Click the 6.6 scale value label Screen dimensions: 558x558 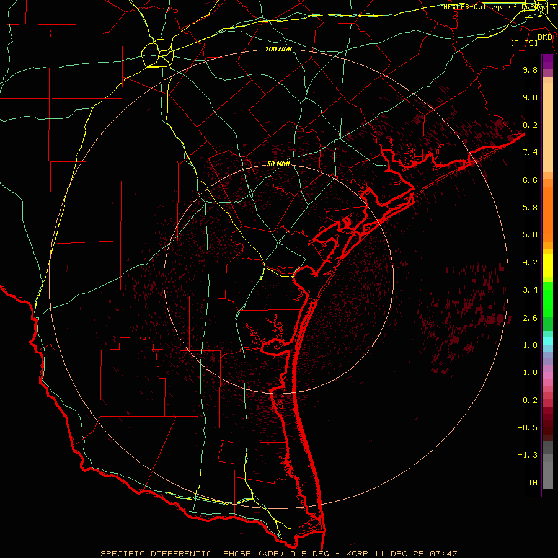point(530,180)
